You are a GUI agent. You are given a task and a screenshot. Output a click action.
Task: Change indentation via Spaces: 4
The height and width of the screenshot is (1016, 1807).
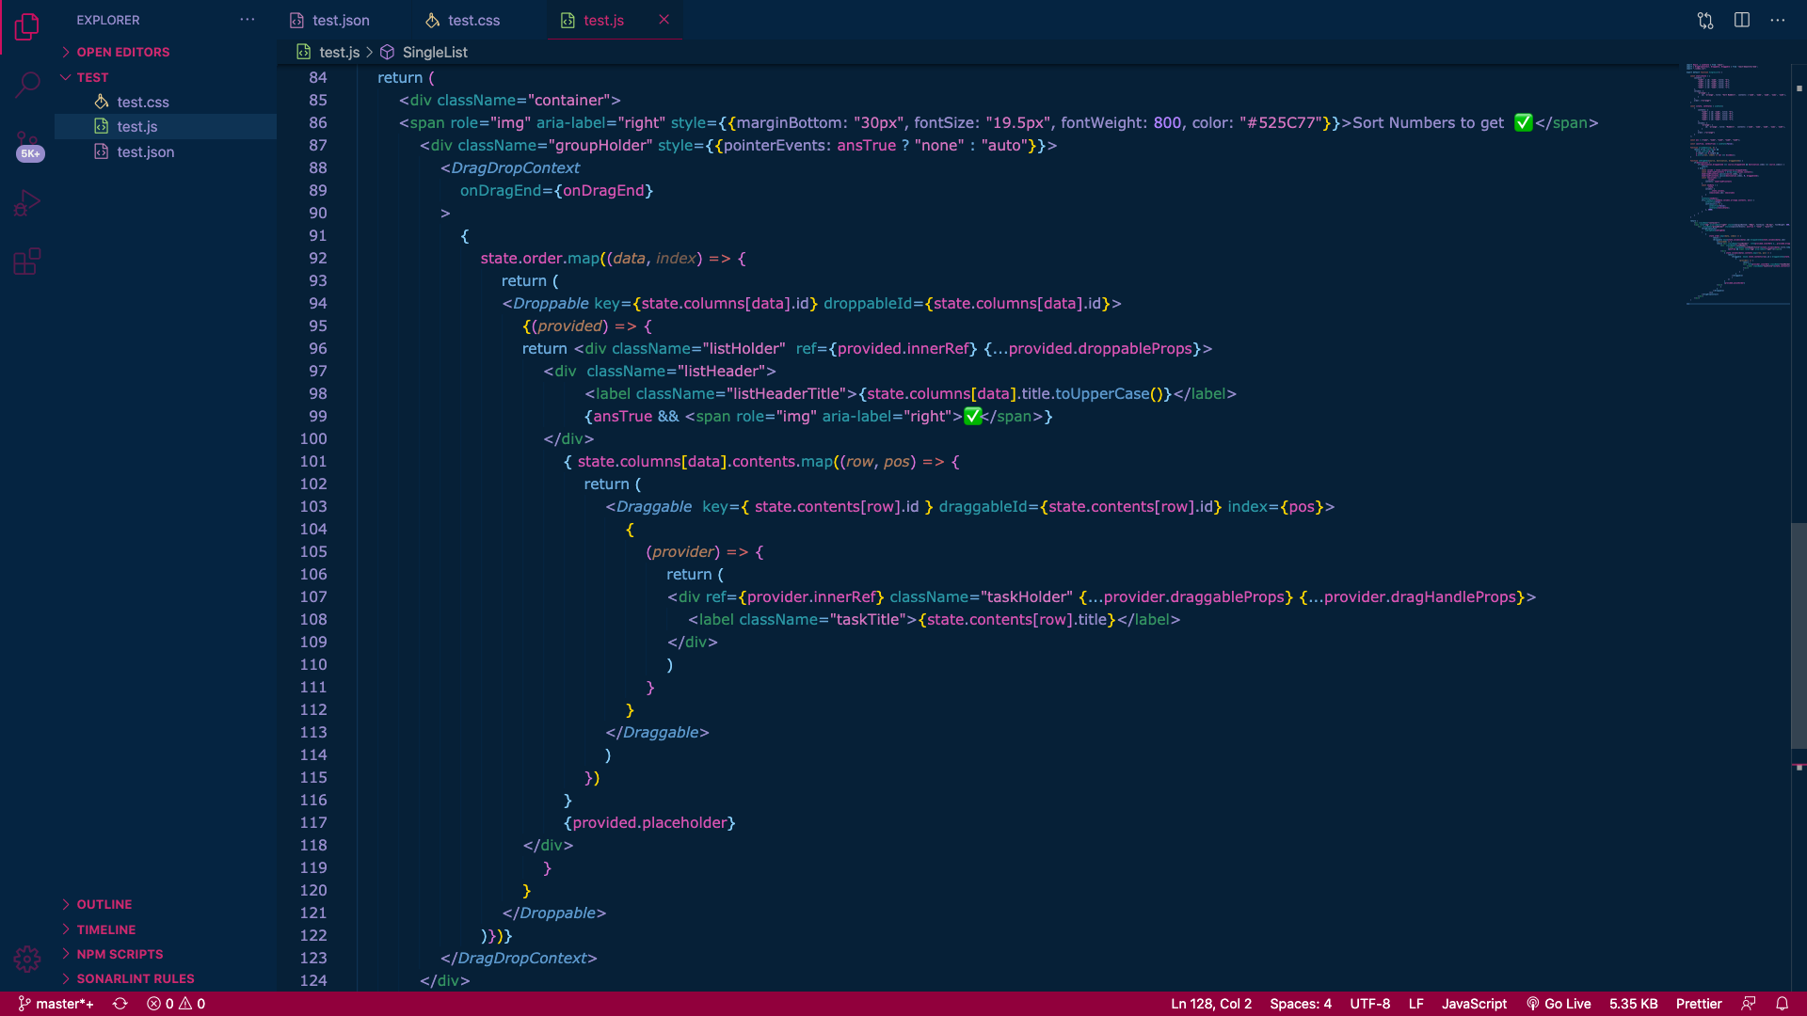pos(1301,1004)
